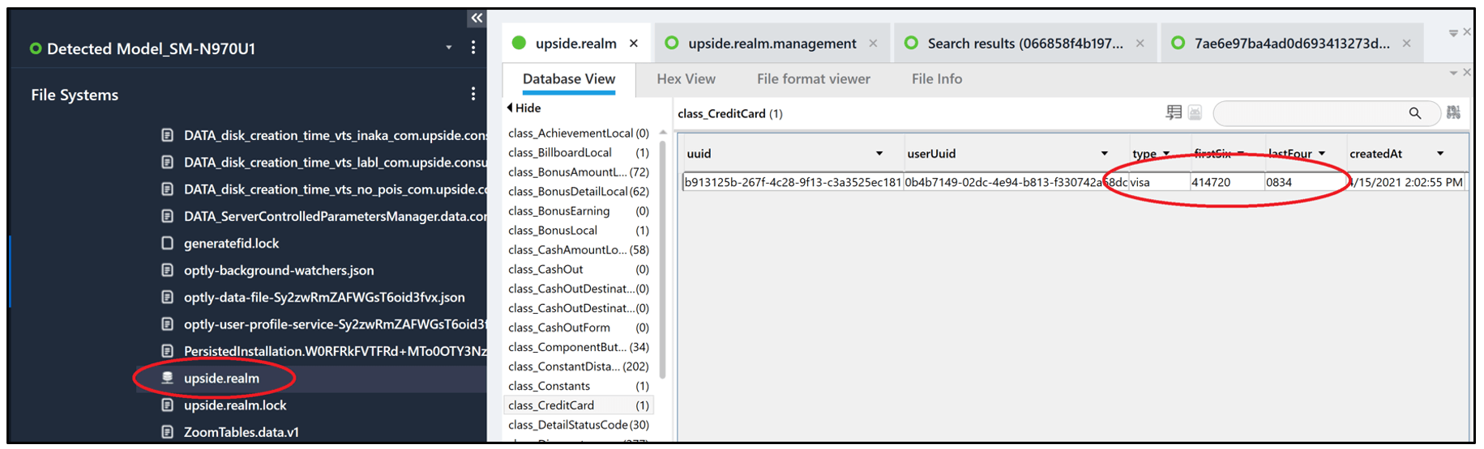Open the File Systems three-dot menu

473,94
